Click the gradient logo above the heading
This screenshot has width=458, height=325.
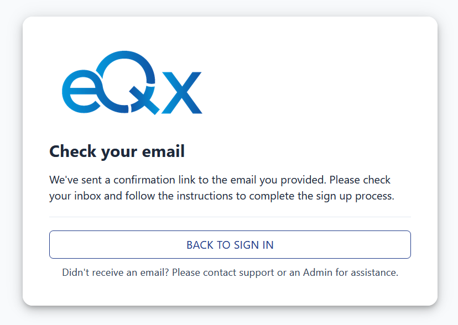point(132,83)
